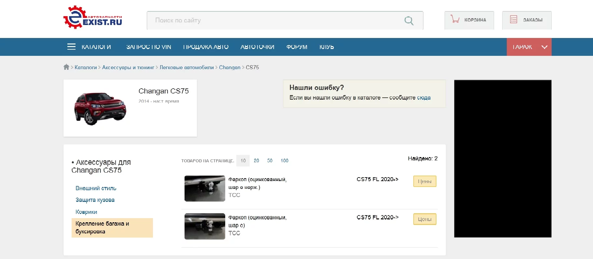Click thumbnail of фаркоп шар с
The image size is (593, 259).
pyautogui.click(x=205, y=227)
